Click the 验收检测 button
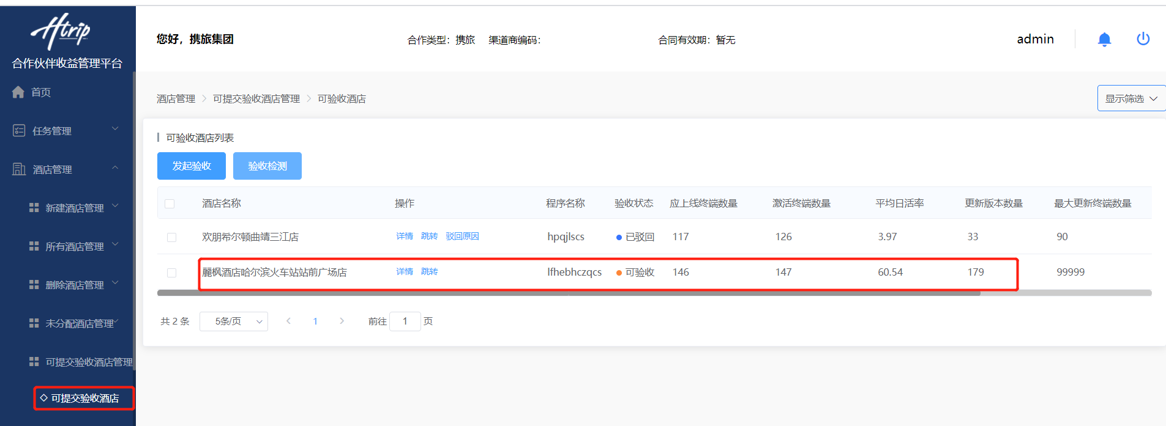 pyautogui.click(x=267, y=166)
